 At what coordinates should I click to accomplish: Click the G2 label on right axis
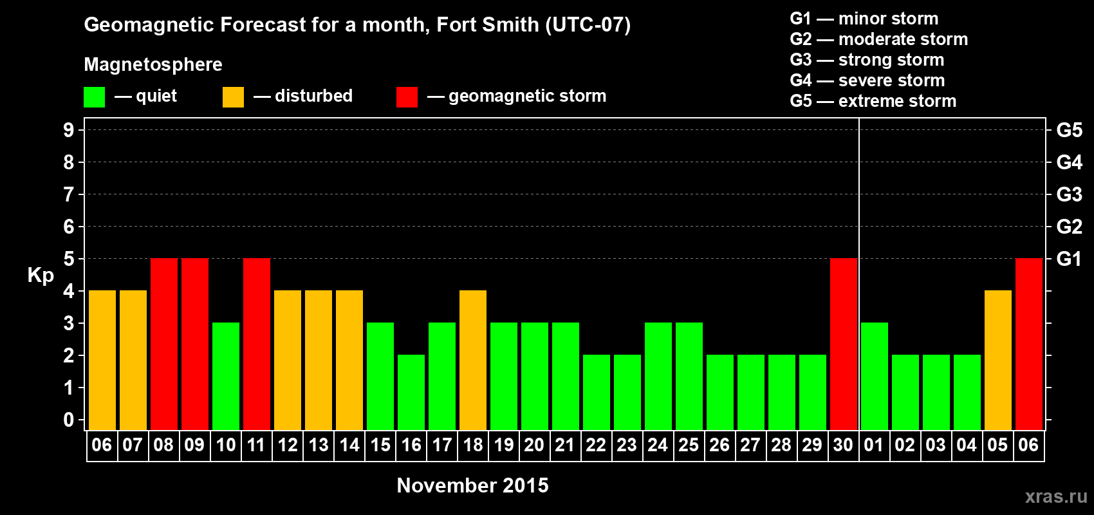tap(1070, 227)
